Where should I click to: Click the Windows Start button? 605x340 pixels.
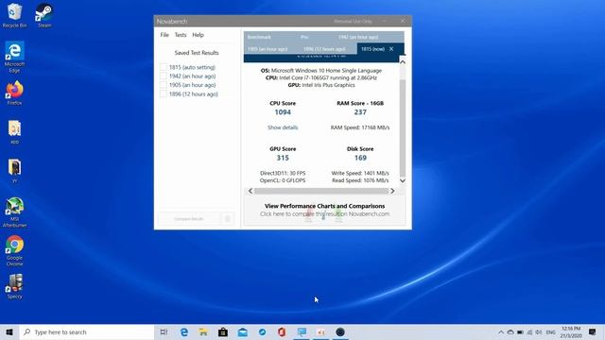tap(9, 331)
